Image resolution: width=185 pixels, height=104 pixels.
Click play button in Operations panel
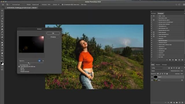pos(173,60)
